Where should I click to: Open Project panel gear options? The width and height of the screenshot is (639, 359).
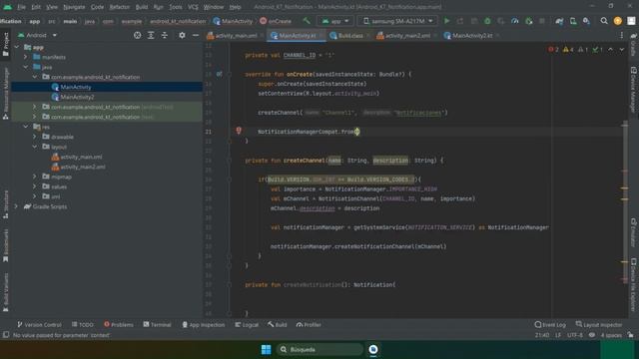182,36
